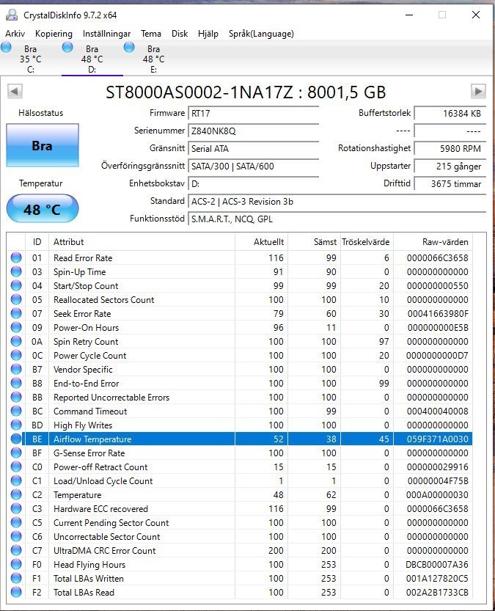495x611 pixels.
Task: Click the Bra health status button
Action: pyautogui.click(x=43, y=145)
